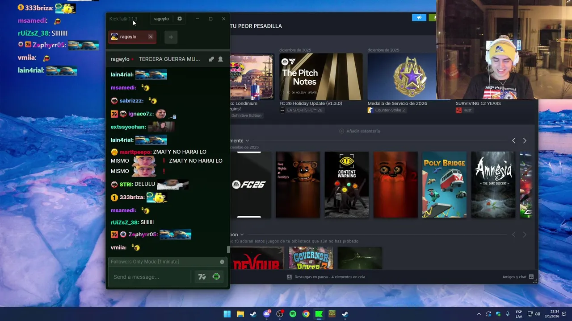The height and width of the screenshot is (321, 572).
Task: Expand the recommendations shelf dropdown chevron
Action: pyautogui.click(x=242, y=235)
